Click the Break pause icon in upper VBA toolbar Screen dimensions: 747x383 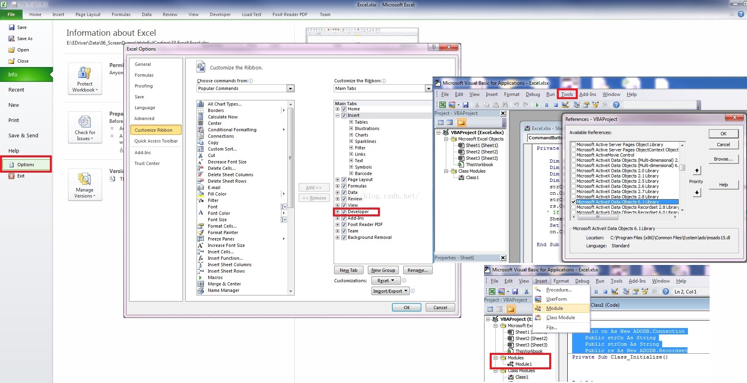pos(546,105)
